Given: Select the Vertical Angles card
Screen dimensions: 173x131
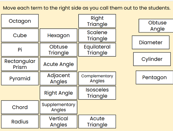Looking at the screenshot, I should click(59, 122).
